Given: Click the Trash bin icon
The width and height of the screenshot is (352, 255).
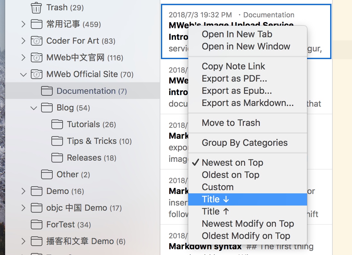Looking at the screenshot, I should click(x=36, y=7).
